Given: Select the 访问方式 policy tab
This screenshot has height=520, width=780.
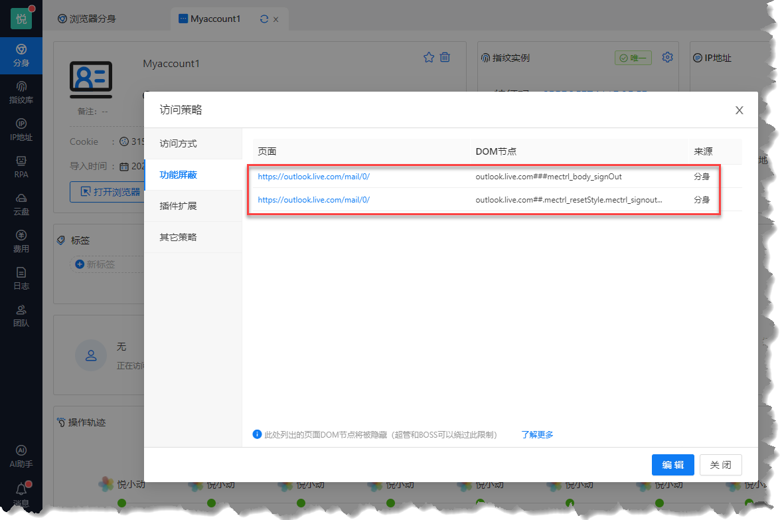Looking at the screenshot, I should pyautogui.click(x=193, y=144).
